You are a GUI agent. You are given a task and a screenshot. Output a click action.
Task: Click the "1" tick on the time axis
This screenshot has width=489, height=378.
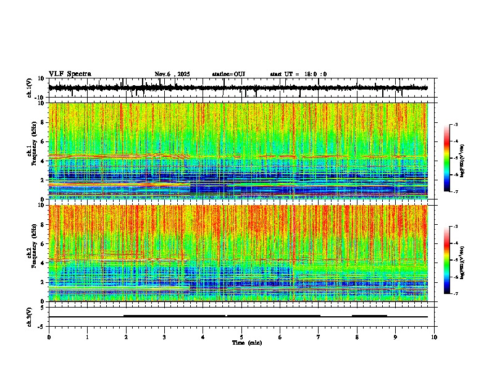click(87, 337)
